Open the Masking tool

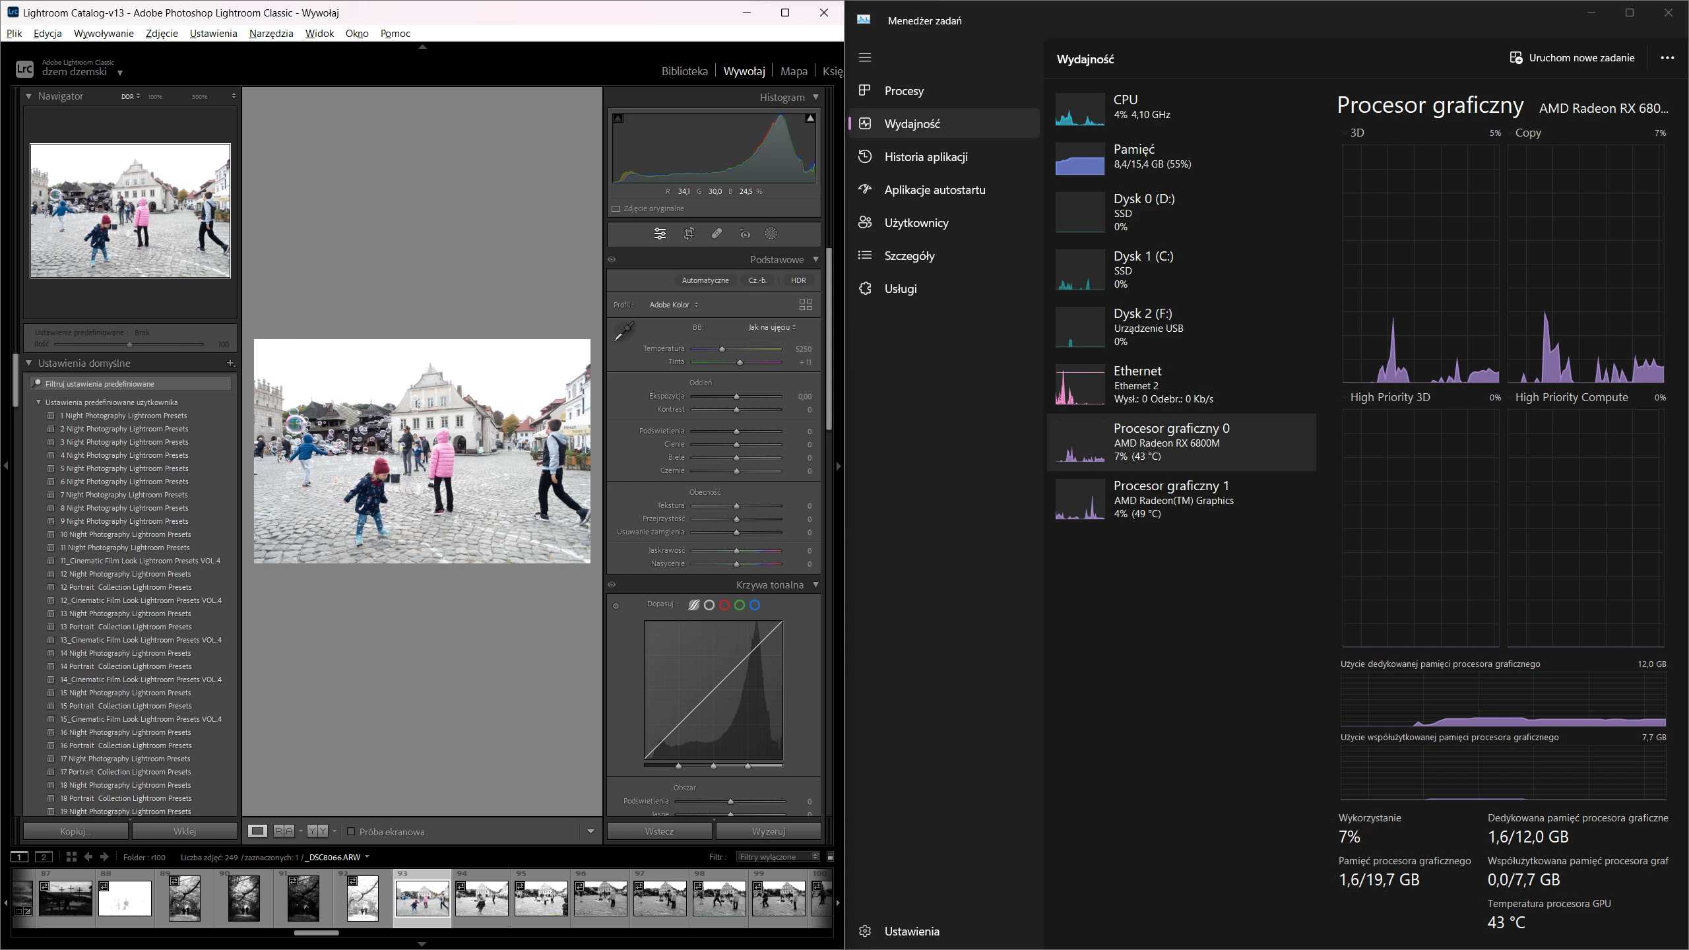pyautogui.click(x=771, y=234)
